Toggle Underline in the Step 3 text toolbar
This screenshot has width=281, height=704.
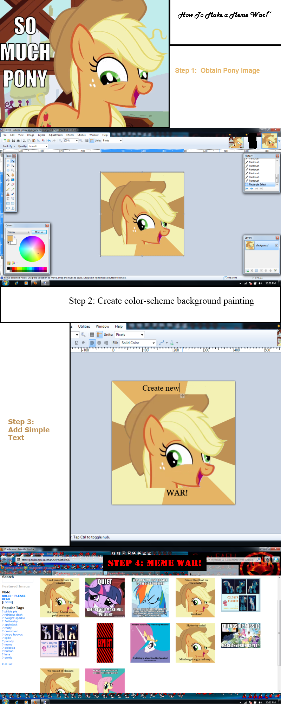[x=76, y=343]
